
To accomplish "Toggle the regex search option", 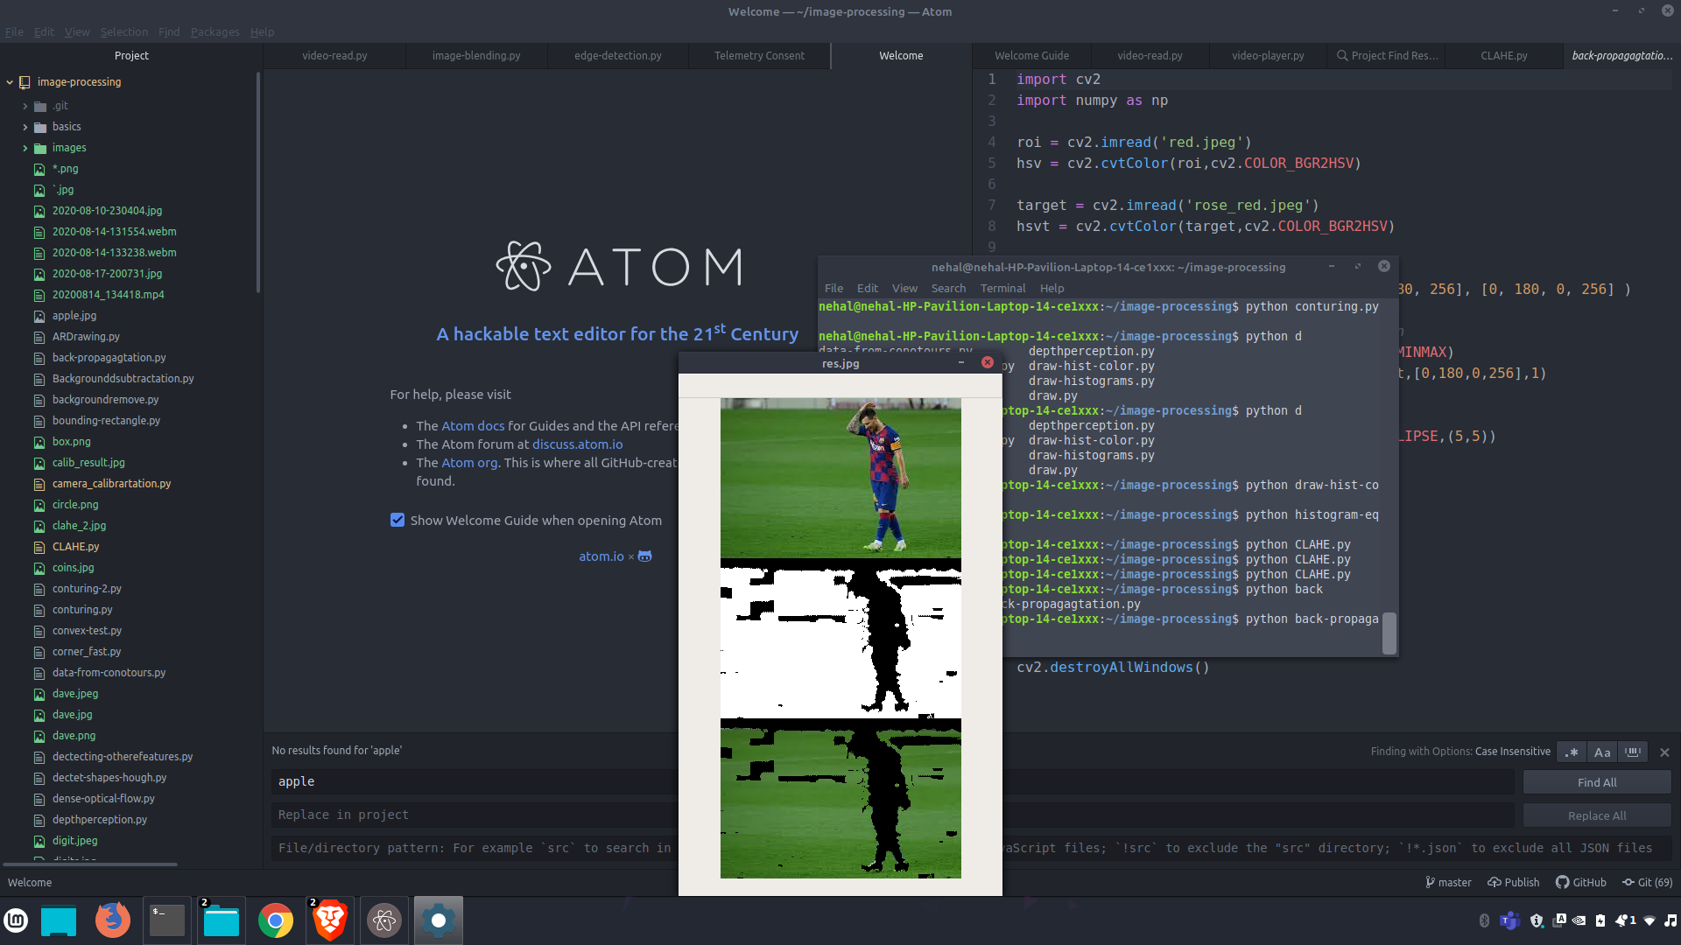I will click(1572, 752).
